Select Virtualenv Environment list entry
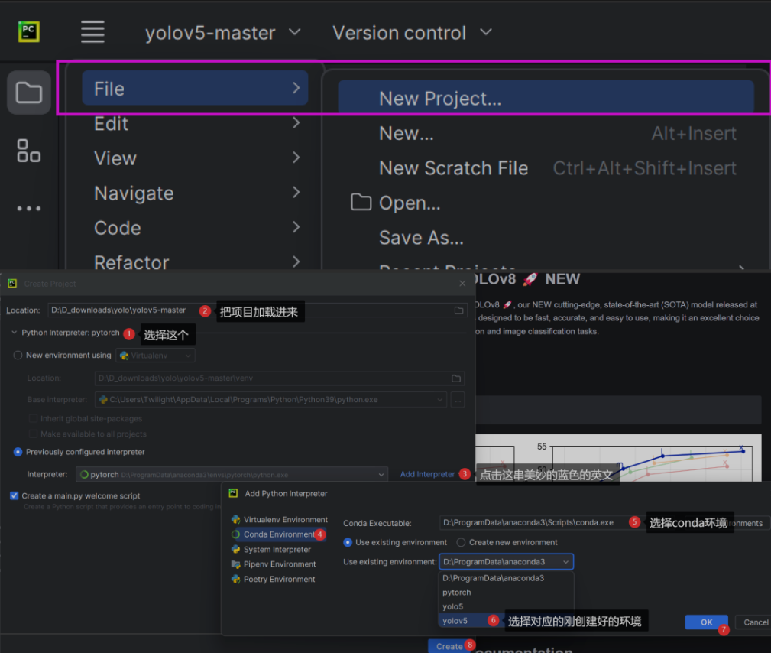The width and height of the screenshot is (771, 653). click(x=280, y=520)
